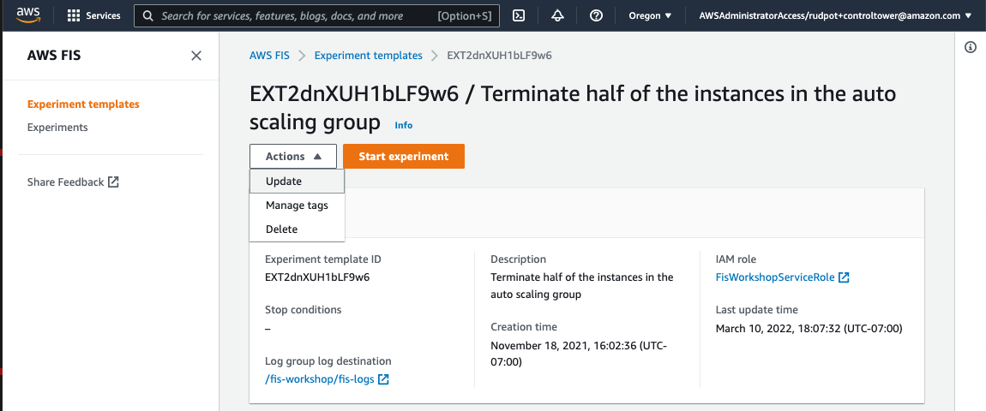This screenshot has height=411, width=986.
Task: Expand the Oregon region dropdown
Action: 650,15
